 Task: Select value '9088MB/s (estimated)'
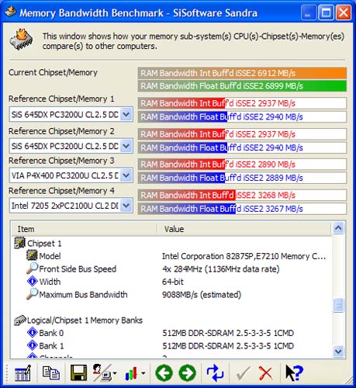(x=202, y=295)
